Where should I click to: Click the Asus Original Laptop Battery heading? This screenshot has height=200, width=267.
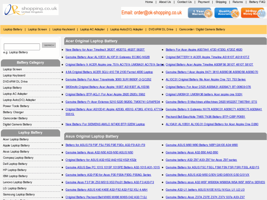pos(92,137)
